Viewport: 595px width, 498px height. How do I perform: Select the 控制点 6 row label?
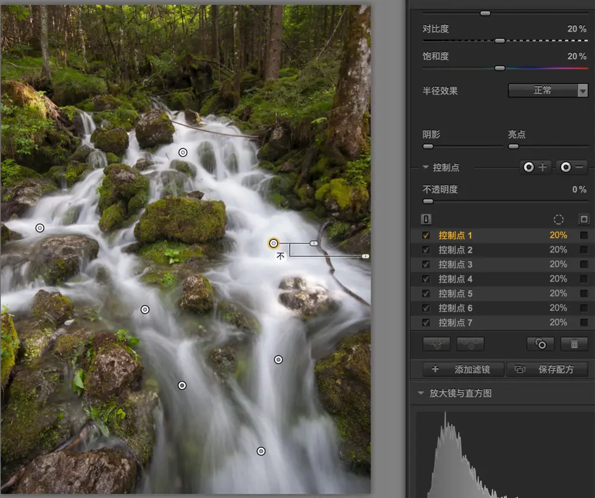pos(455,308)
